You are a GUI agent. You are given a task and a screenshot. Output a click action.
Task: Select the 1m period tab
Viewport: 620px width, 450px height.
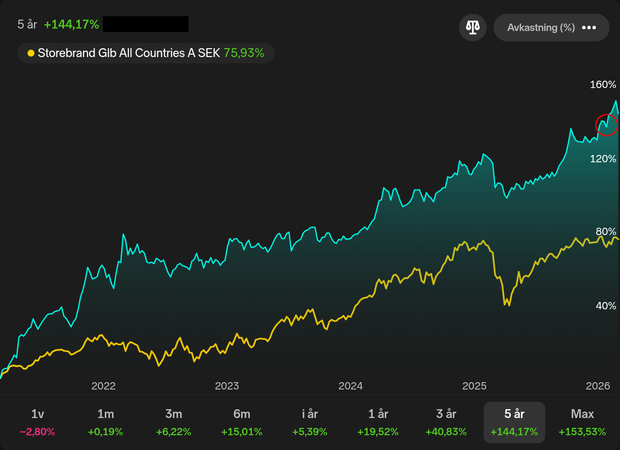105,422
